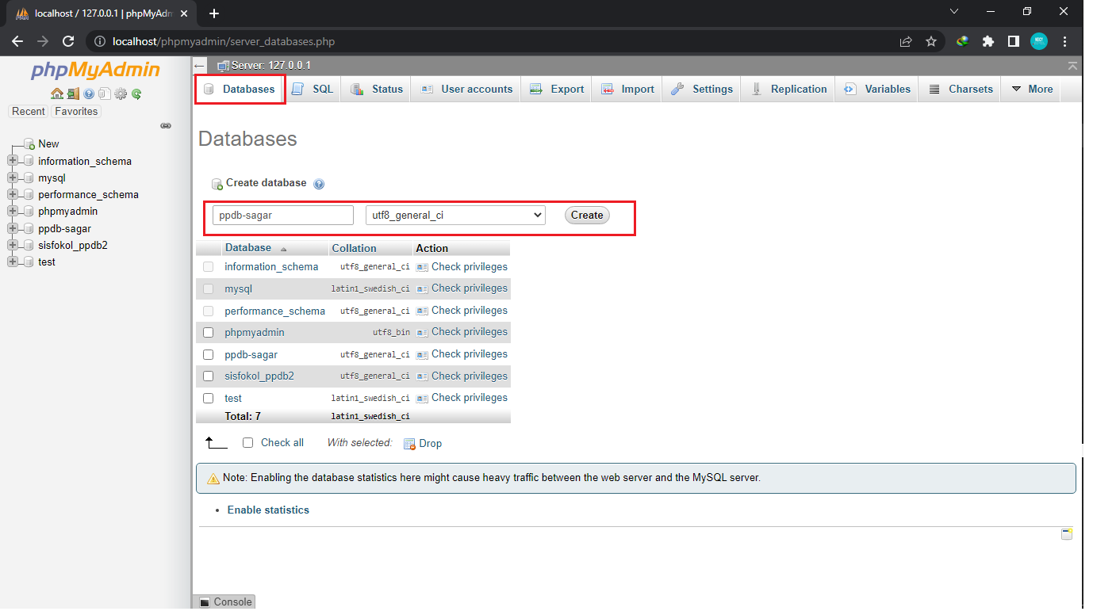
Task: Open the Favorites list in the sidebar
Action: tap(76, 112)
